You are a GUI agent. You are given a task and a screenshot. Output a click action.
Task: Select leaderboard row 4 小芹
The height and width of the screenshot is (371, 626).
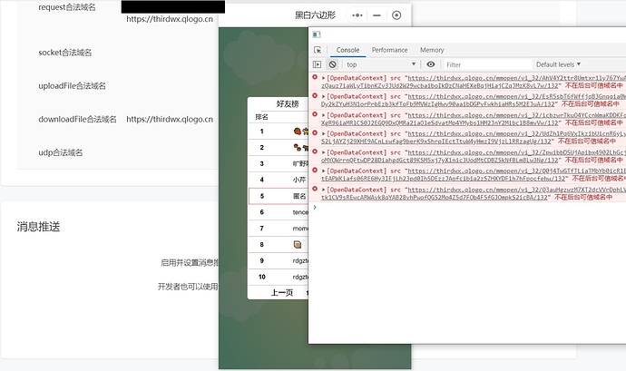pyautogui.click(x=279, y=180)
